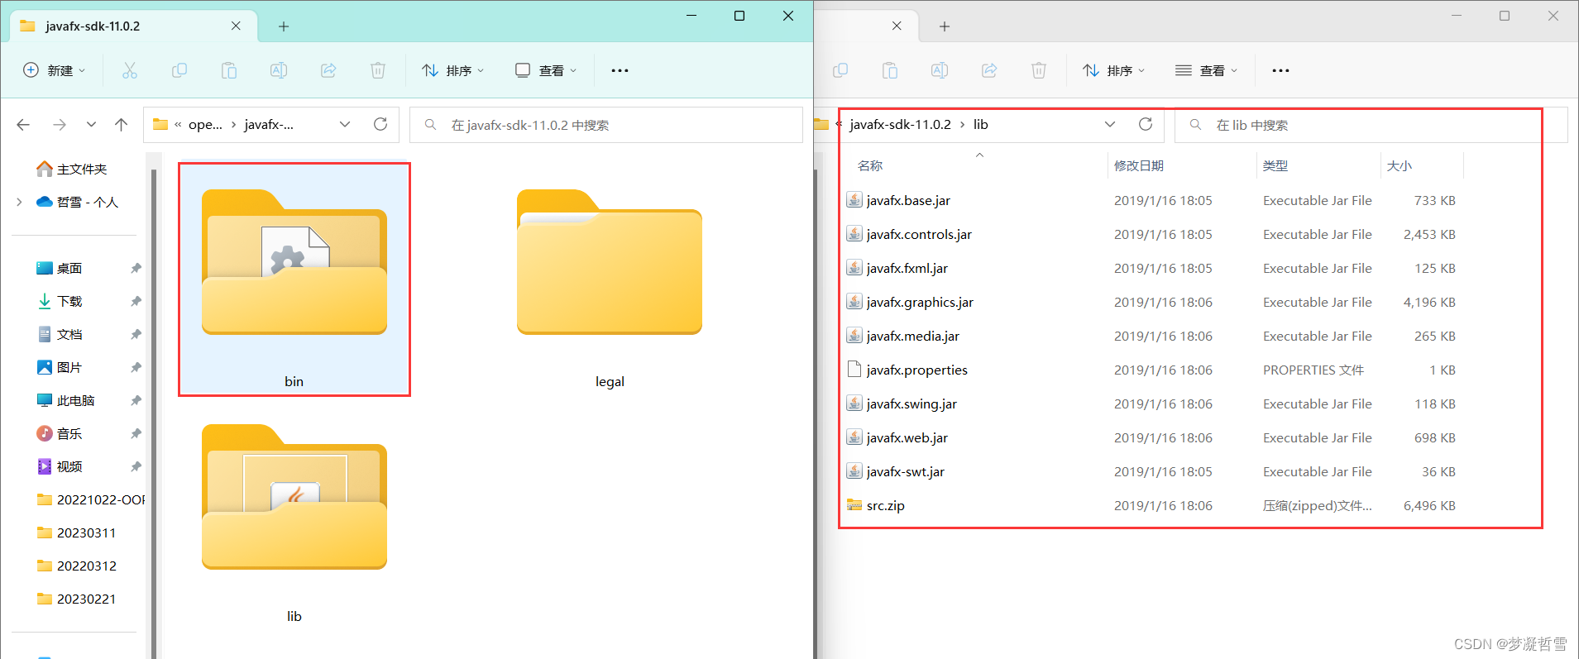1579x659 pixels.
Task: Click Delete trash icon in lib window toolbar
Action: (x=1039, y=70)
